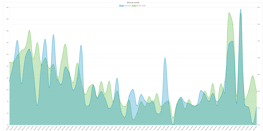Click the blue peak at Apr 2021
The image size is (263, 131).
117,78
